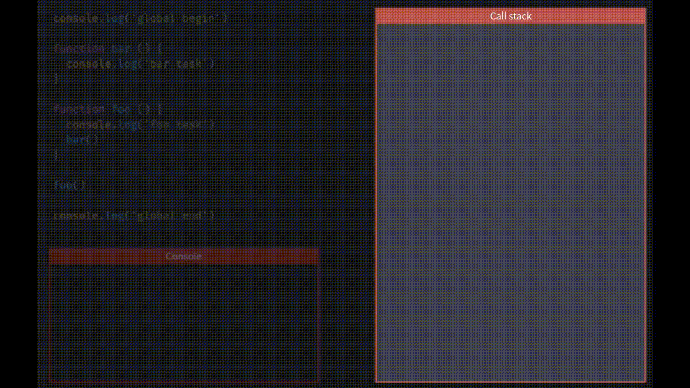Click the closing brace of function bar
This screenshot has width=690, height=388.
pos(56,79)
